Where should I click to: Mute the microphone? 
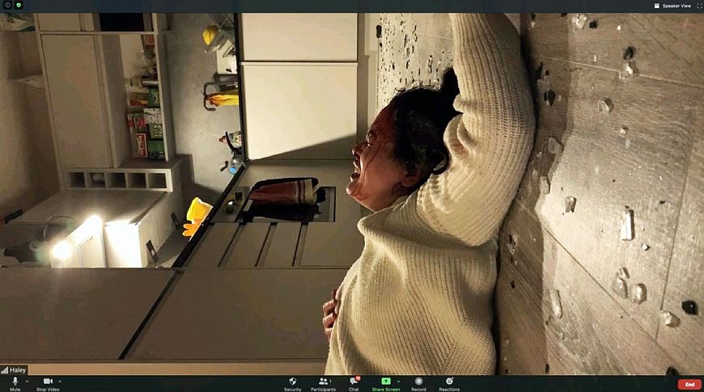point(15,381)
